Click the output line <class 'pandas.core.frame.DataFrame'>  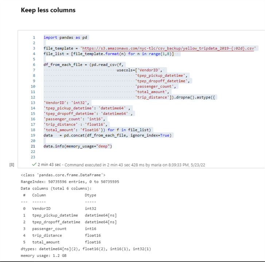(63, 175)
